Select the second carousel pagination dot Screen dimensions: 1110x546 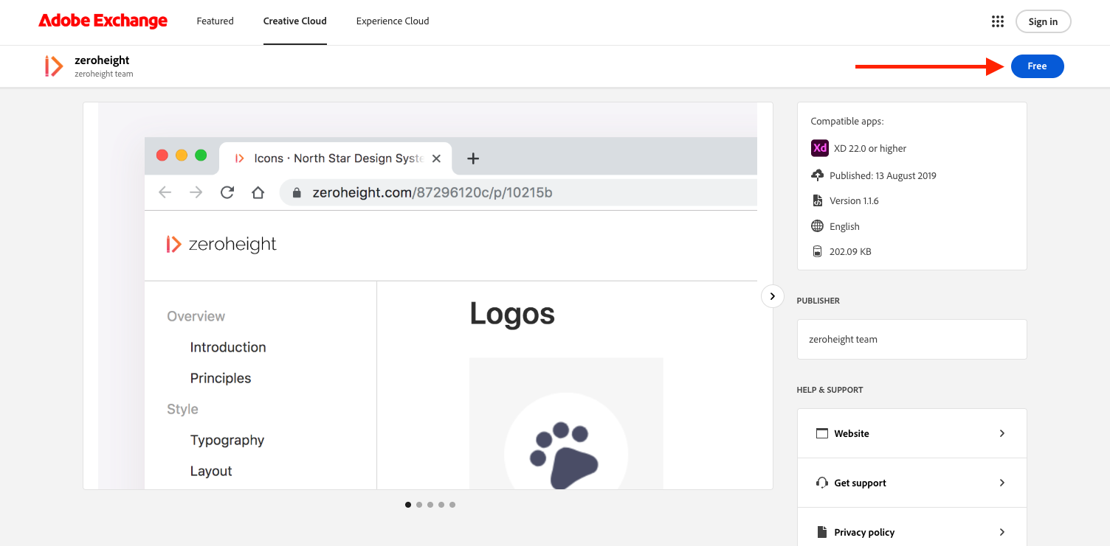coord(419,505)
